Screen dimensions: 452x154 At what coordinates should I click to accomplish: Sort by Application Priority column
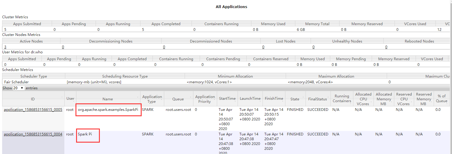pos(205,99)
